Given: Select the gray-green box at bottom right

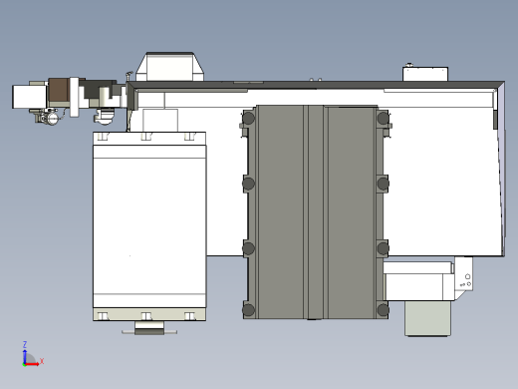Looking at the screenshot, I should [x=427, y=318].
